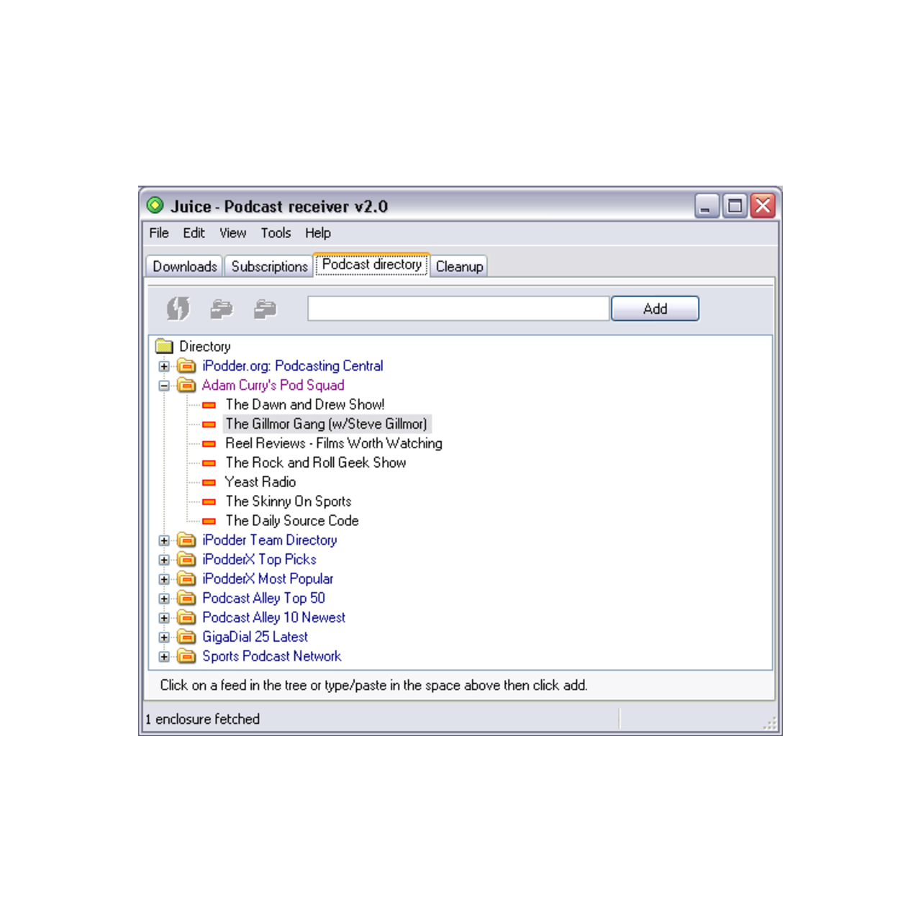Collapse Adam Curry's Pod Squad
The image size is (921, 921).
pos(165,385)
